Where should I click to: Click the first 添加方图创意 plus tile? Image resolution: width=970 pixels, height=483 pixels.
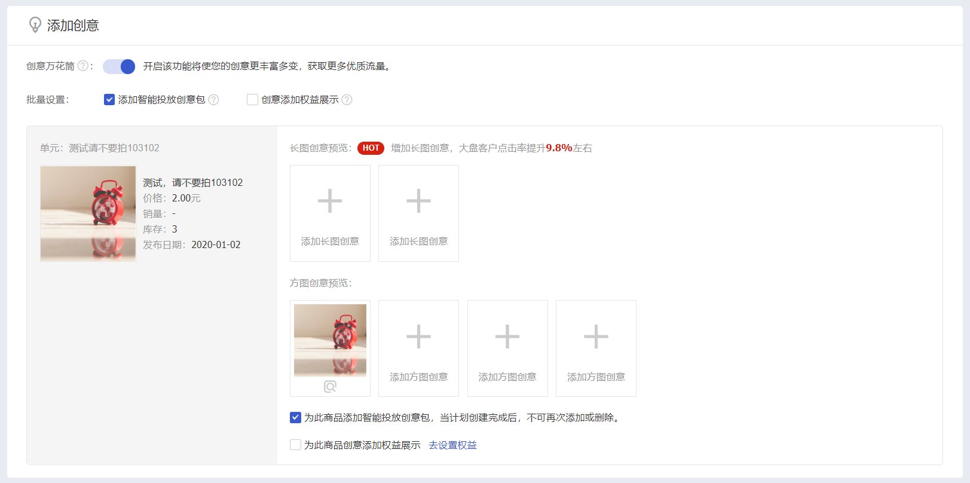click(x=418, y=349)
